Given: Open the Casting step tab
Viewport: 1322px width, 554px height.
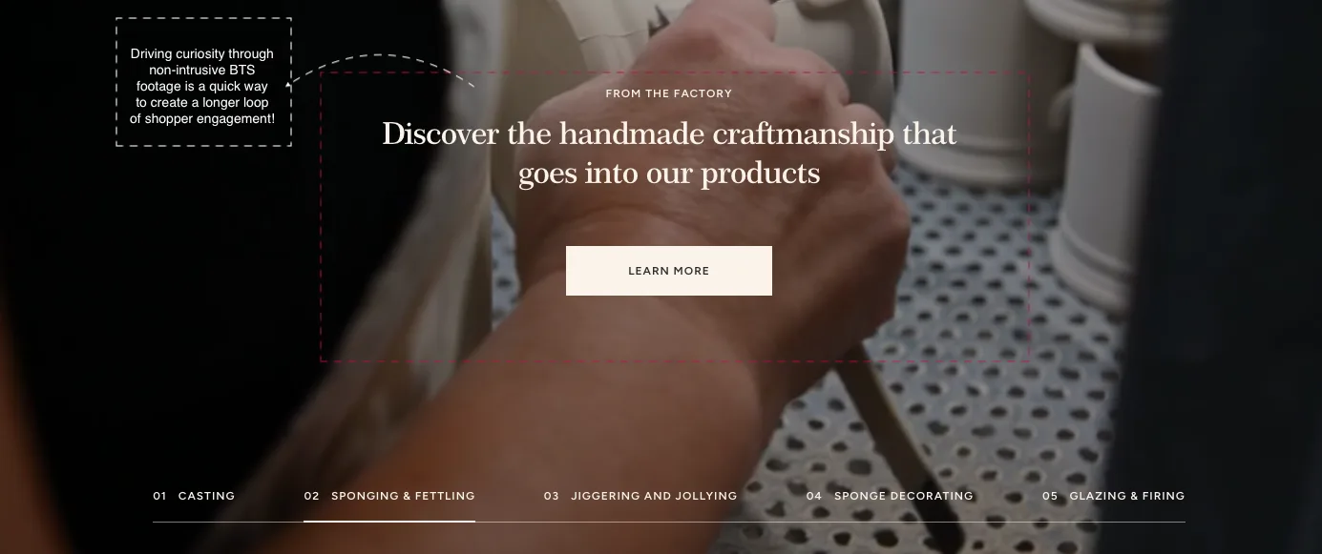Looking at the screenshot, I should tap(194, 496).
